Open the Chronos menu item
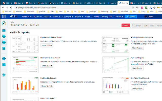 point(96,16)
